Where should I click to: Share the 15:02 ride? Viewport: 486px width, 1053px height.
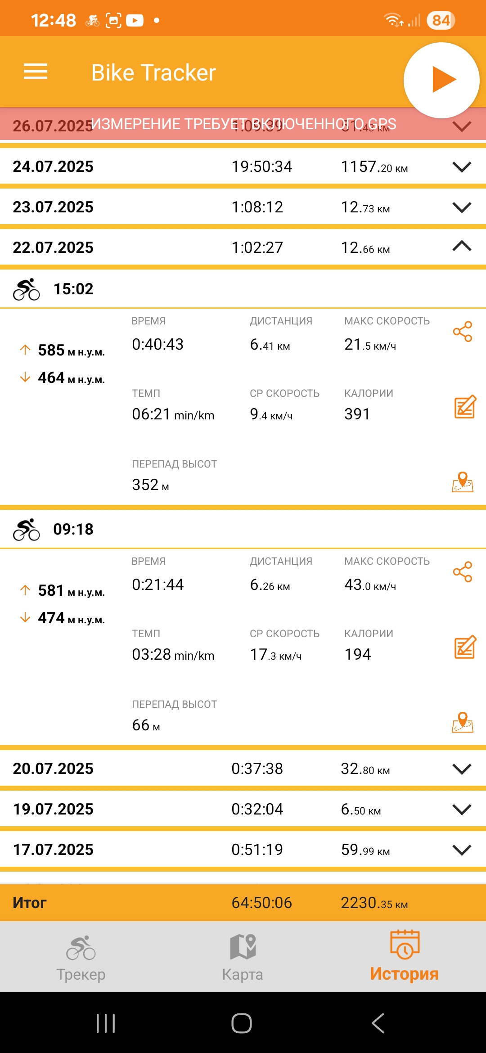pos(463,332)
